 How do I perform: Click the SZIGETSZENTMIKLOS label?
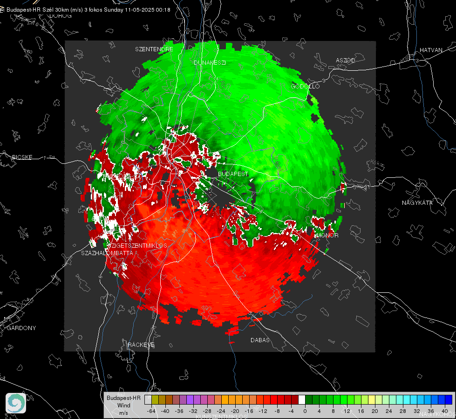point(137,245)
